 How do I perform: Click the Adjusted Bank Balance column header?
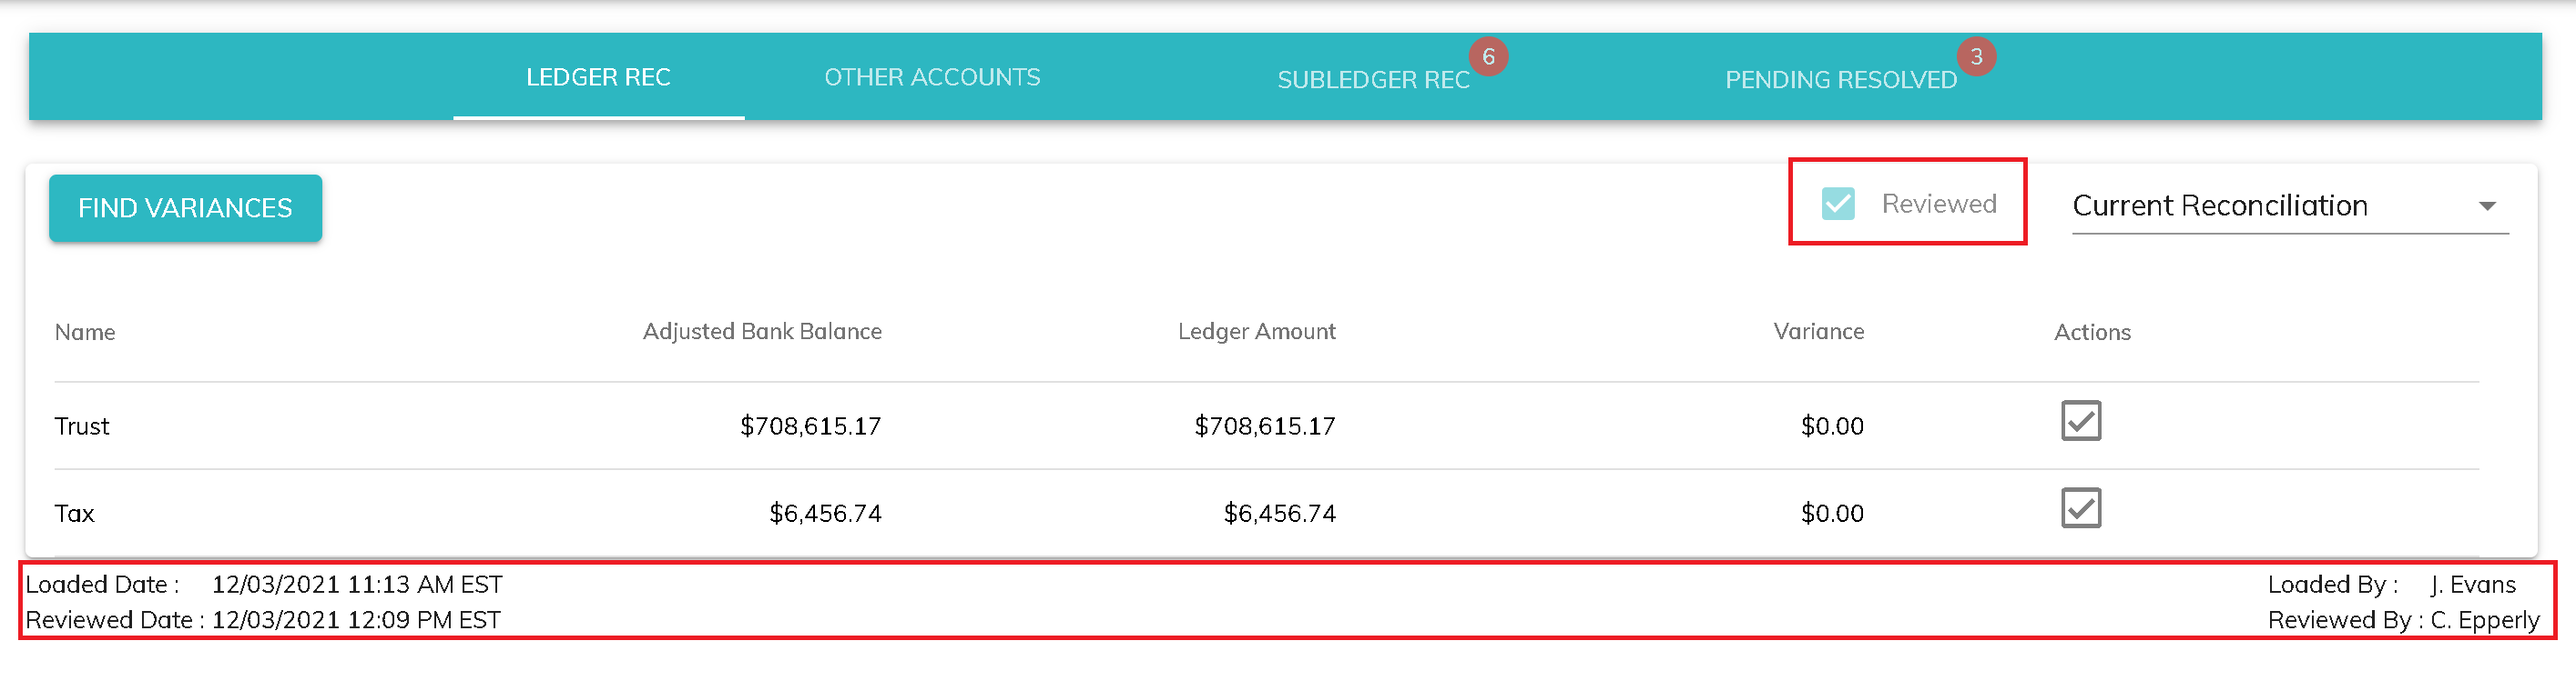(762, 332)
